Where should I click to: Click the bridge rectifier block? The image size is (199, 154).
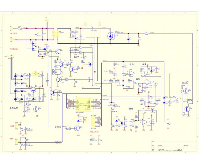coord(56,34)
